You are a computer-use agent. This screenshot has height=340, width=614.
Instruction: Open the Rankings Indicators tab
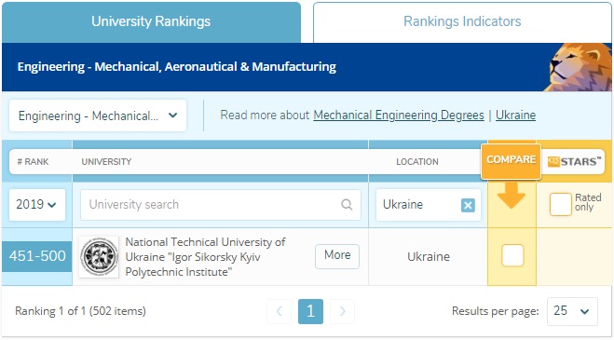(462, 21)
